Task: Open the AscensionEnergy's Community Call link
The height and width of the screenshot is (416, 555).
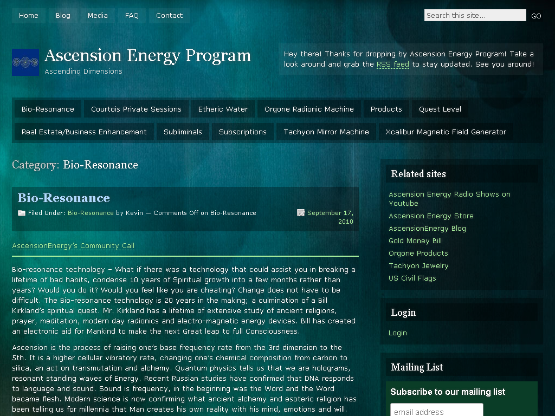Action: point(73,246)
